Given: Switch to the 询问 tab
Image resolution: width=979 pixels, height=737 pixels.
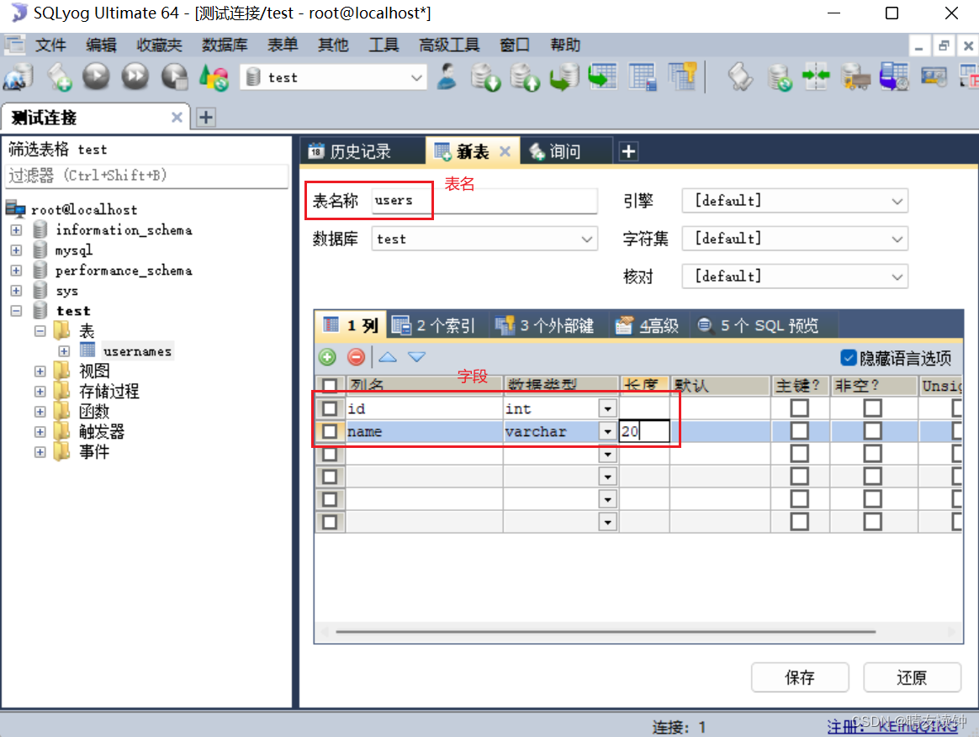Looking at the screenshot, I should point(564,151).
